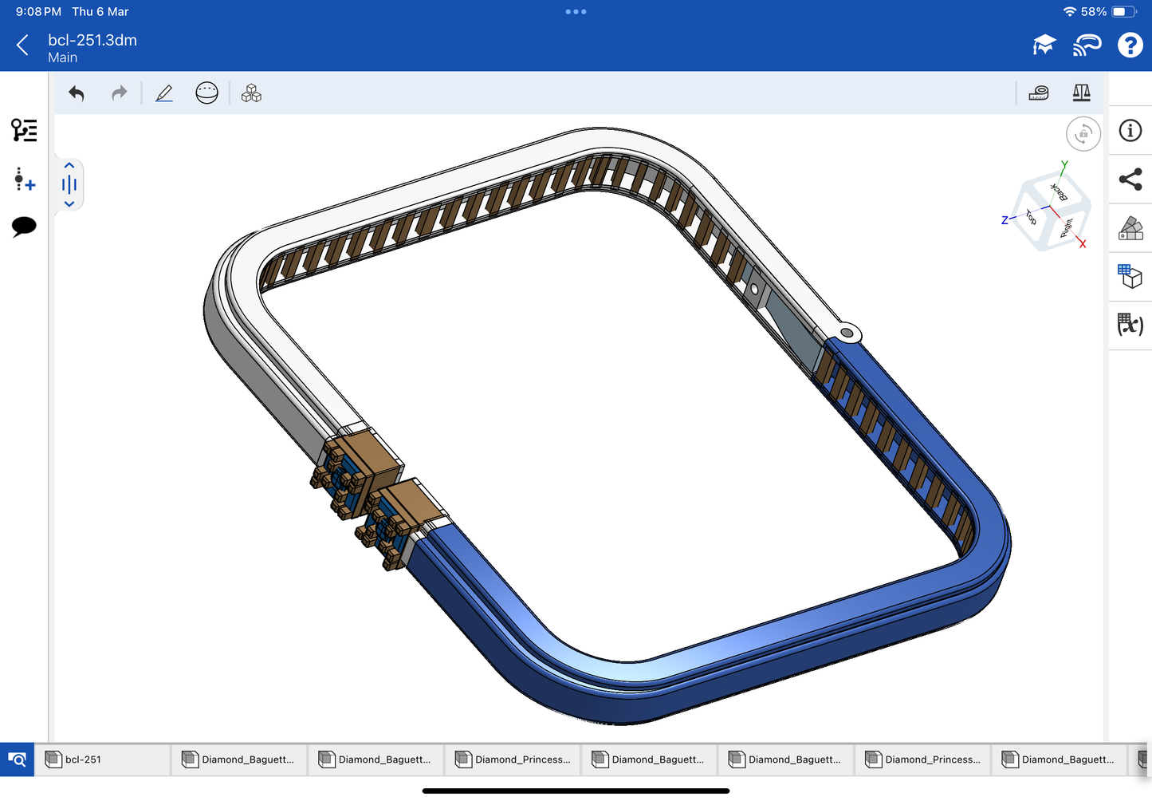Viewport: 1152px width, 801px height.
Task: Open the Measure tape tool
Action: click(x=1039, y=93)
